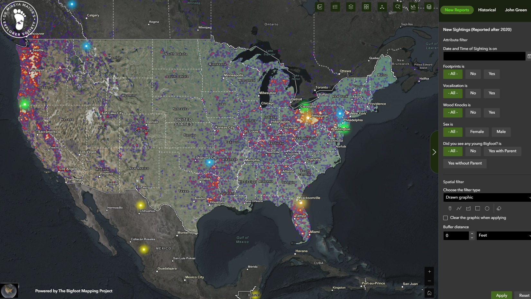Viewport: 531px width, 299px height.
Task: Select the circle draw tool
Action: (x=487, y=209)
